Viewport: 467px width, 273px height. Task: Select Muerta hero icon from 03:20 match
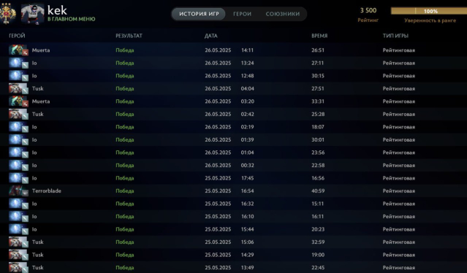pos(18,101)
